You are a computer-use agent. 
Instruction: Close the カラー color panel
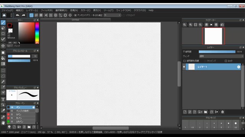(38, 20)
